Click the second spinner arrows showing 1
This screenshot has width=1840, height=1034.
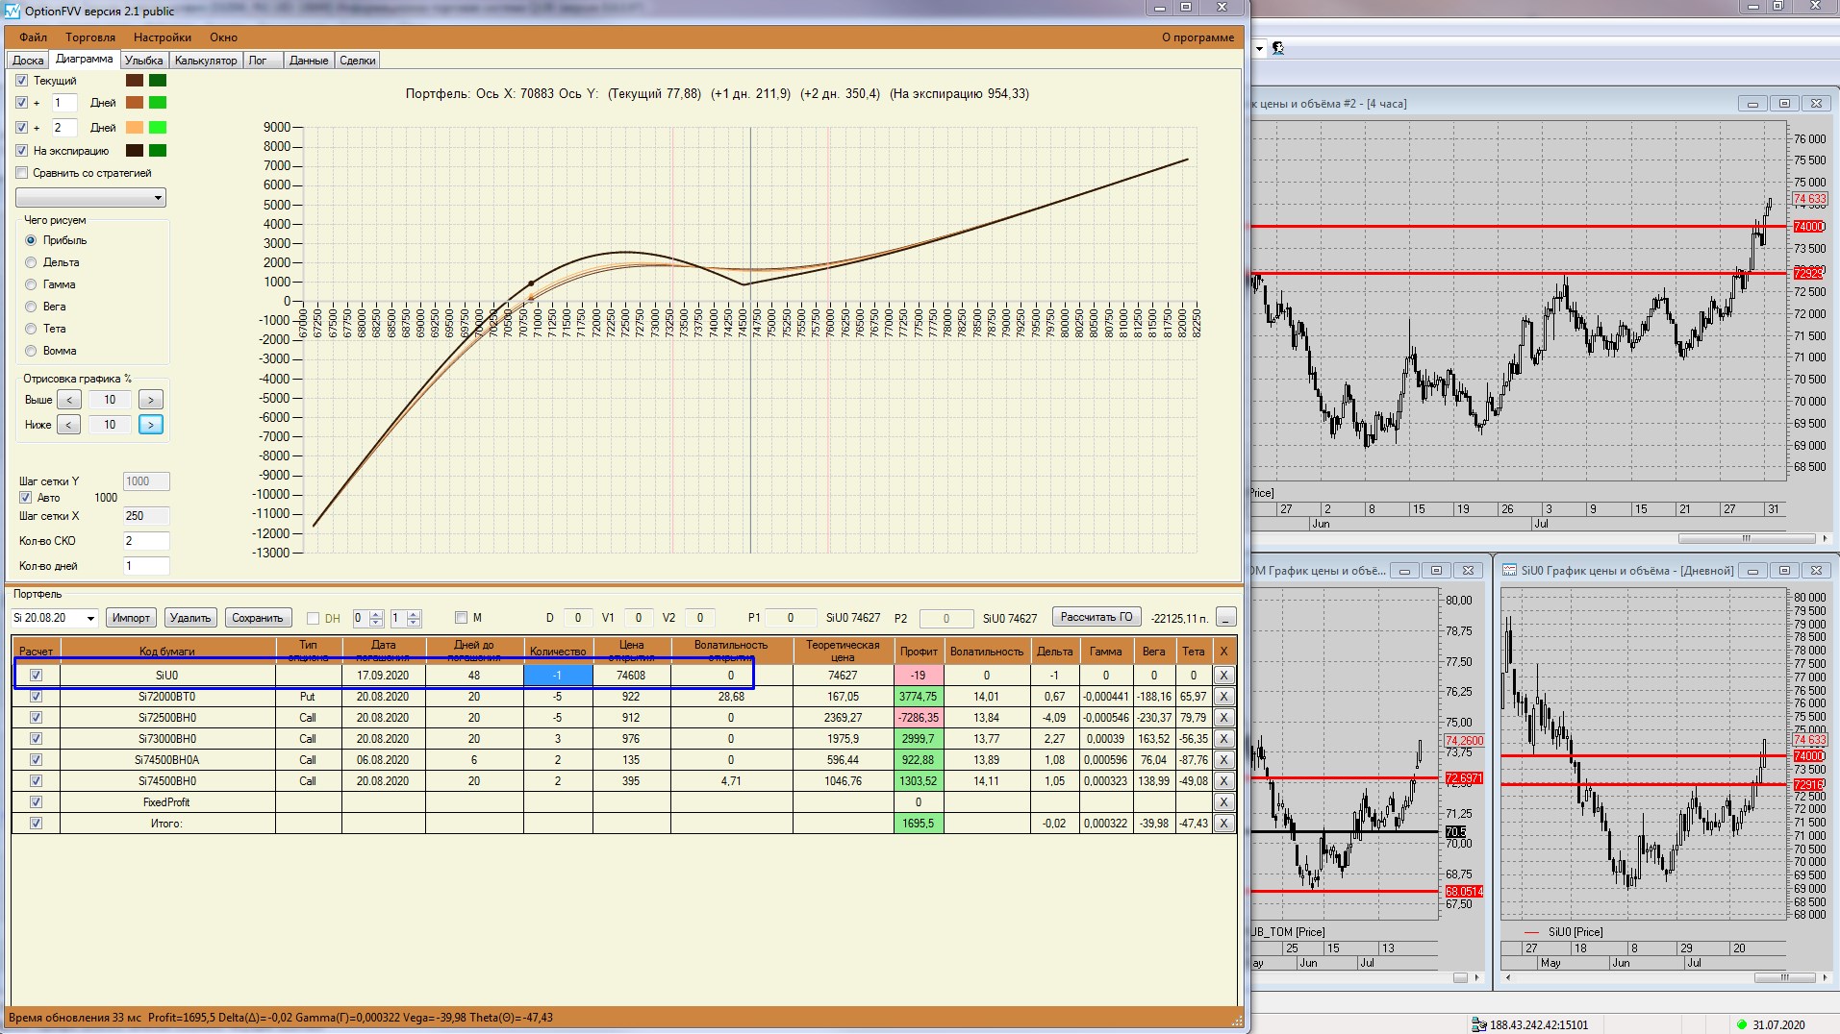[414, 618]
